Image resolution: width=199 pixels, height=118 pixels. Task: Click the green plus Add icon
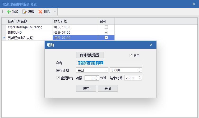click(x=9, y=12)
